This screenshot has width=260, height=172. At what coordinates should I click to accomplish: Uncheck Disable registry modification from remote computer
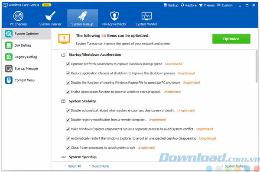[68, 120]
